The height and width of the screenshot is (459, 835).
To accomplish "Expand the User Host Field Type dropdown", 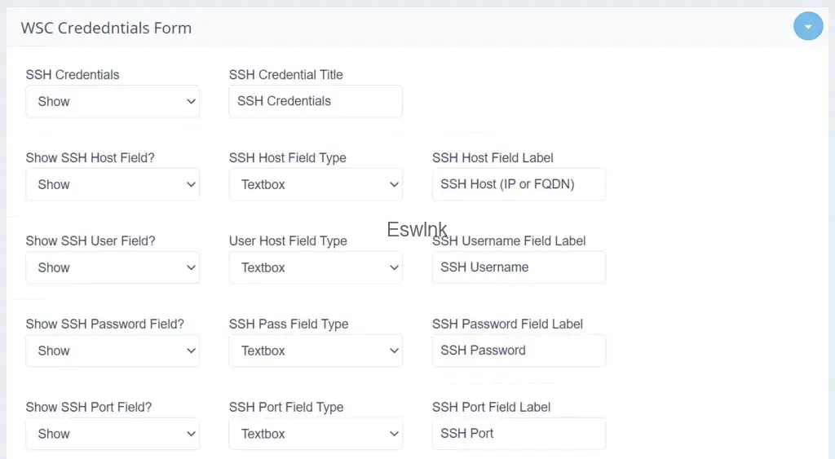I will [316, 268].
